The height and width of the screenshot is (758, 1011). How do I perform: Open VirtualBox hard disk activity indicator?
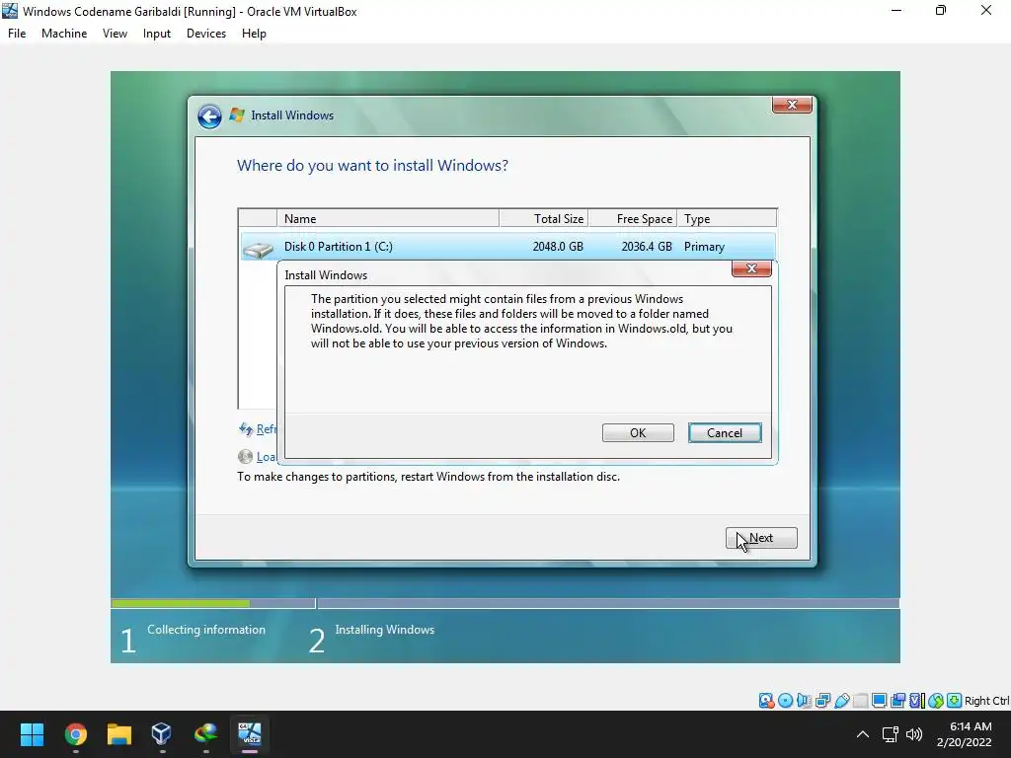(766, 701)
